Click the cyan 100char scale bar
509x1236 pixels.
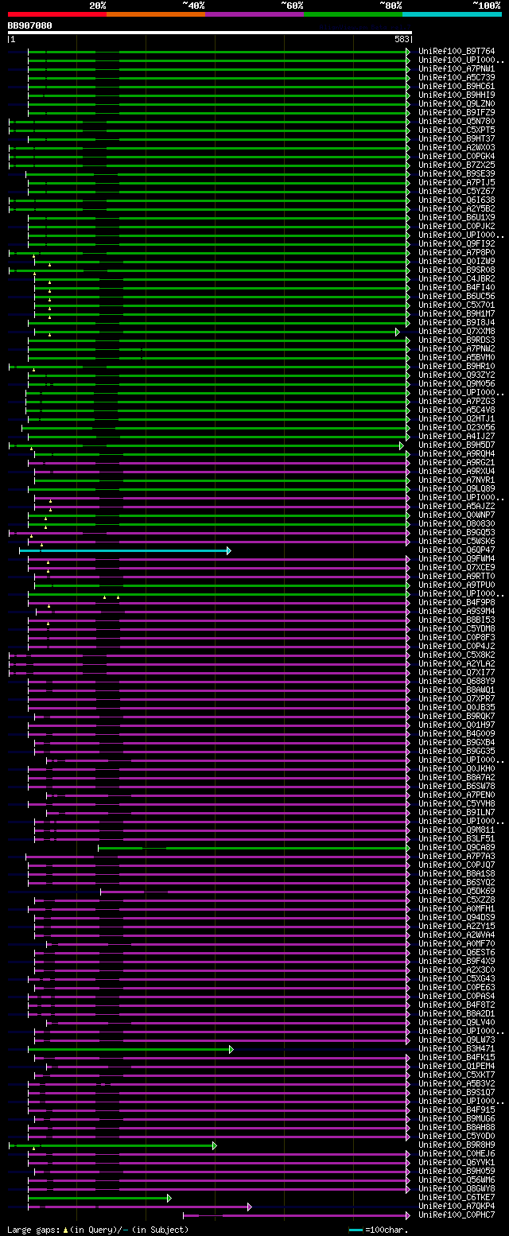pyautogui.click(x=356, y=1230)
